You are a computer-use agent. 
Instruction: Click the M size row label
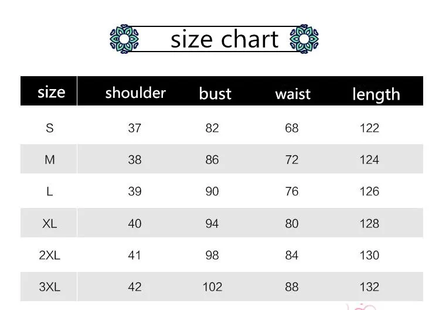pos(50,159)
